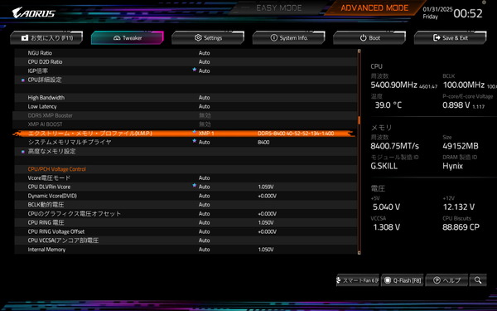The height and width of the screenshot is (311, 497).
Task: Click the 100.00MHz BCLK reading
Action: (x=463, y=85)
